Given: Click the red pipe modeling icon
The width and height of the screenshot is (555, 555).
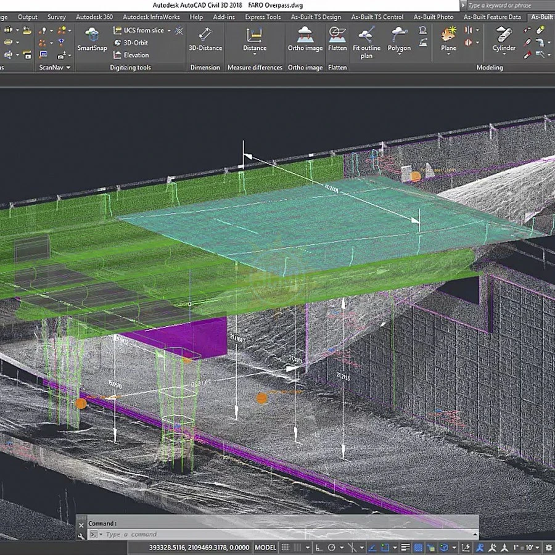Looking at the screenshot, I should 527,54.
